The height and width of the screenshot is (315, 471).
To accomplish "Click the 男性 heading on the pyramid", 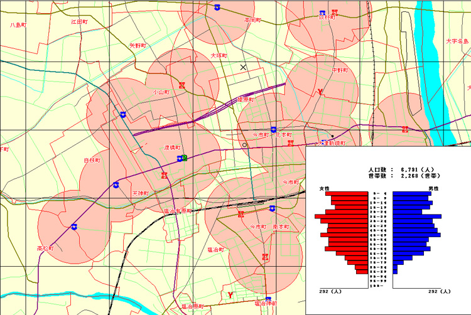I will [433, 188].
